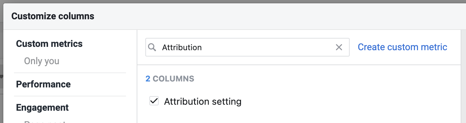466x123 pixels.
Task: Click the dimmed backdrop above the dialog
Action: click(x=233, y=2)
